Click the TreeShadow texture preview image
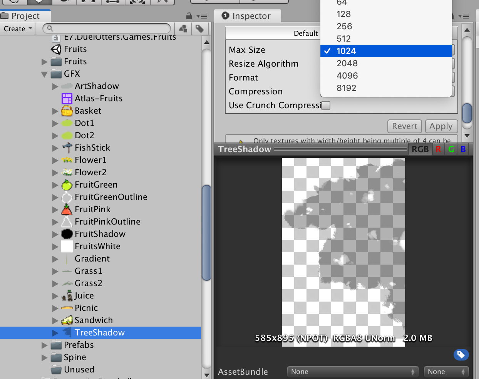Screen dimensions: 479x379 pos(343,252)
